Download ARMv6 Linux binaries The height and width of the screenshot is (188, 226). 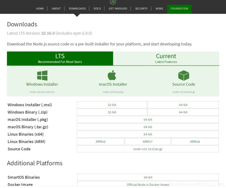100,142
